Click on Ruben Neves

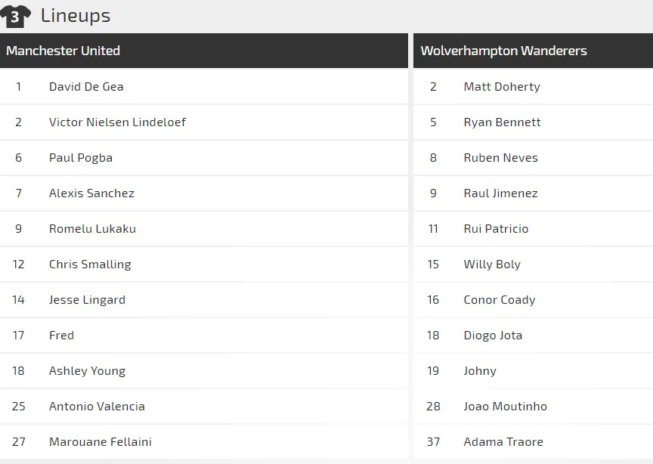[x=500, y=158]
